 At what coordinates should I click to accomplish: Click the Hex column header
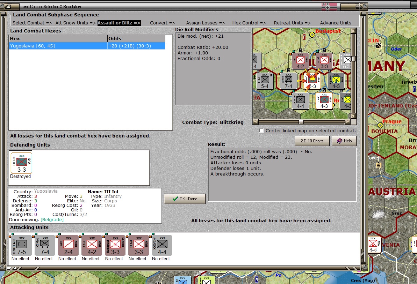point(58,38)
